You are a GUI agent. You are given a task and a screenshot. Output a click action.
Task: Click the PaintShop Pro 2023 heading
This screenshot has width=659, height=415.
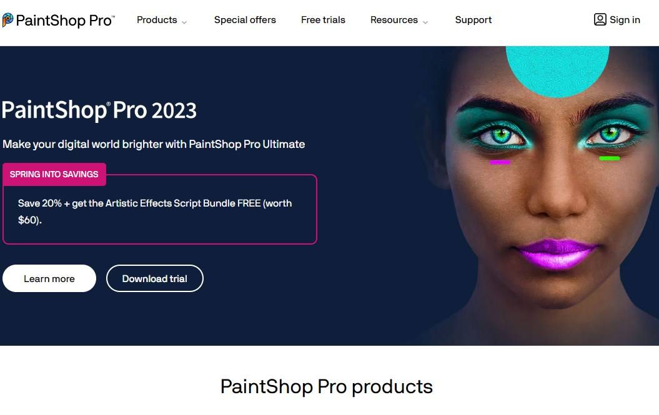pyautogui.click(x=99, y=110)
